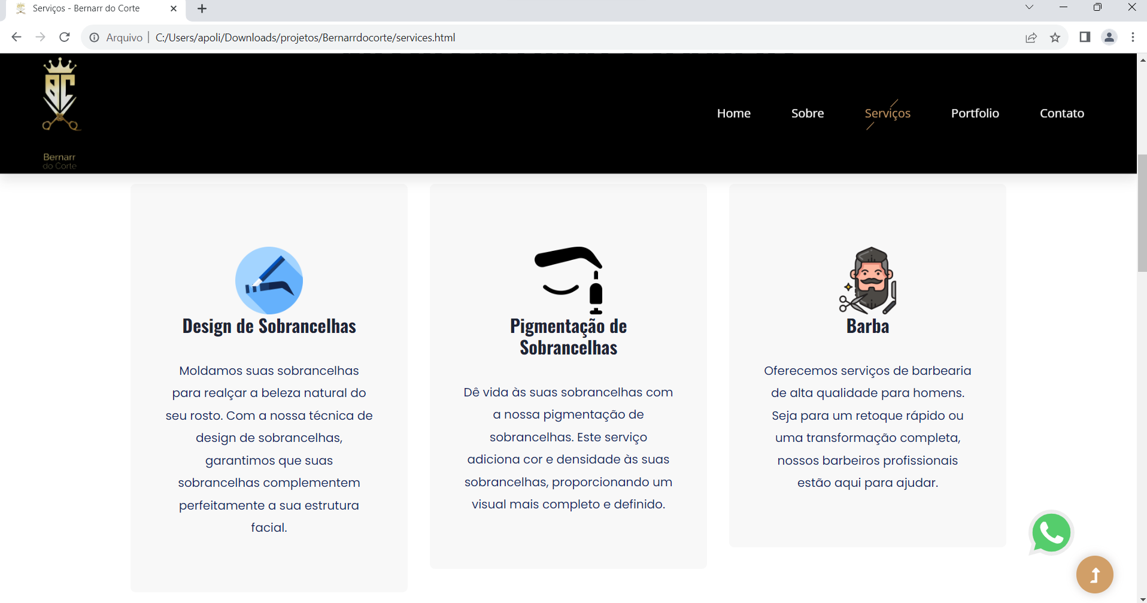Click the bearded barber icon

[x=867, y=280]
